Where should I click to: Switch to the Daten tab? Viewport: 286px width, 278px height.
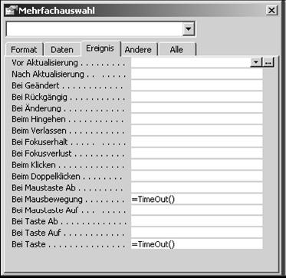62,50
